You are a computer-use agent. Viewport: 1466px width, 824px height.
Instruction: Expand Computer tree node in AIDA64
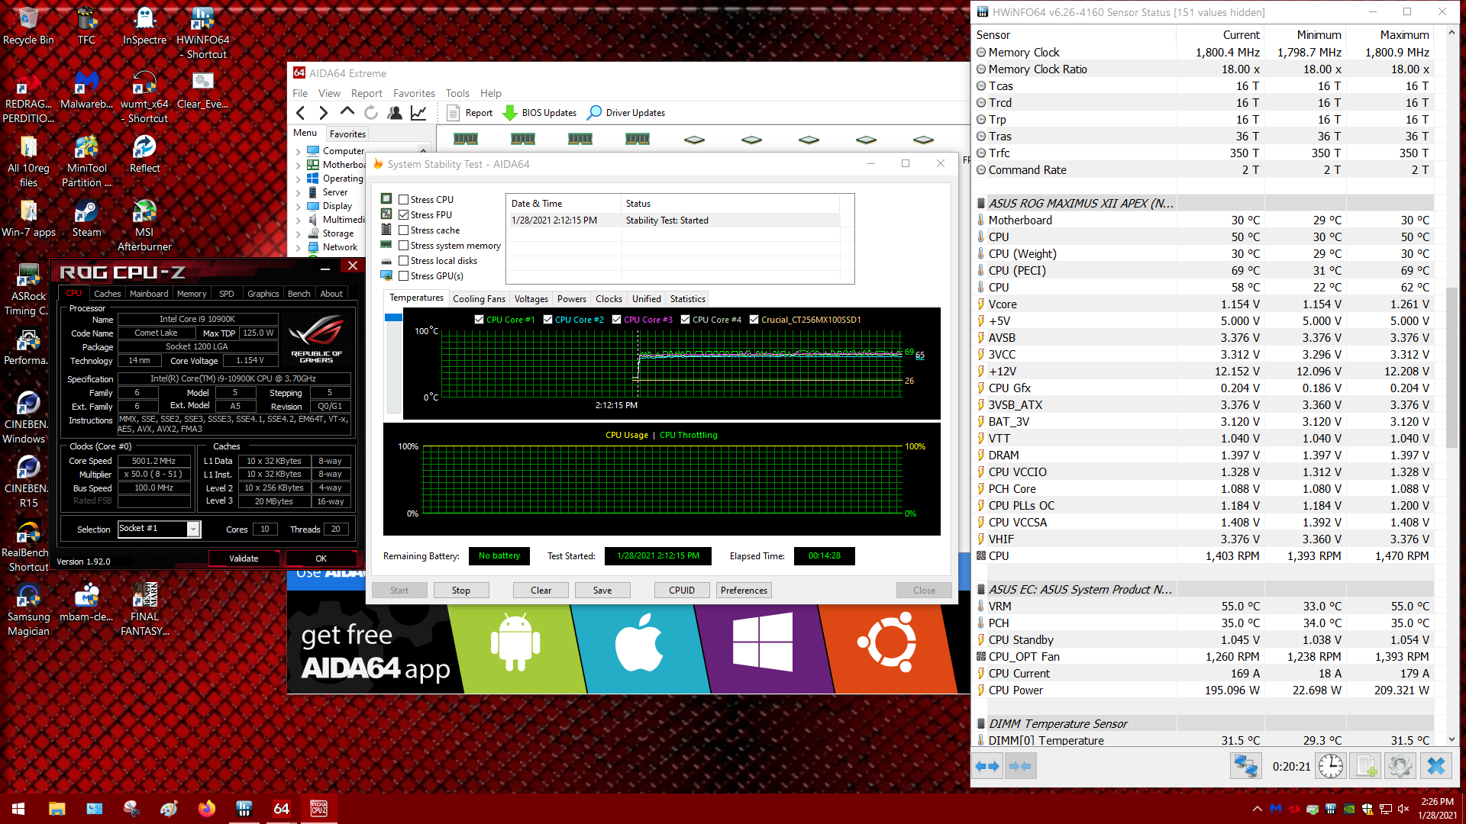[x=299, y=151]
